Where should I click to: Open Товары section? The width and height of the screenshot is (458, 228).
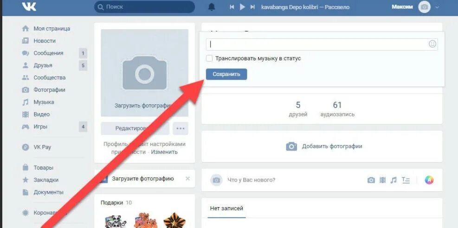(43, 168)
